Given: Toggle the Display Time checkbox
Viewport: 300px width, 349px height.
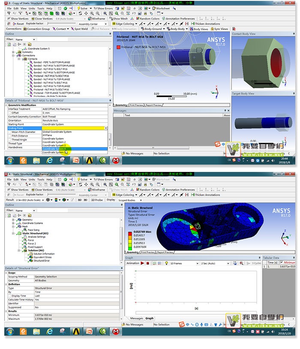Looking at the screenshot, I should (x=9, y=296).
